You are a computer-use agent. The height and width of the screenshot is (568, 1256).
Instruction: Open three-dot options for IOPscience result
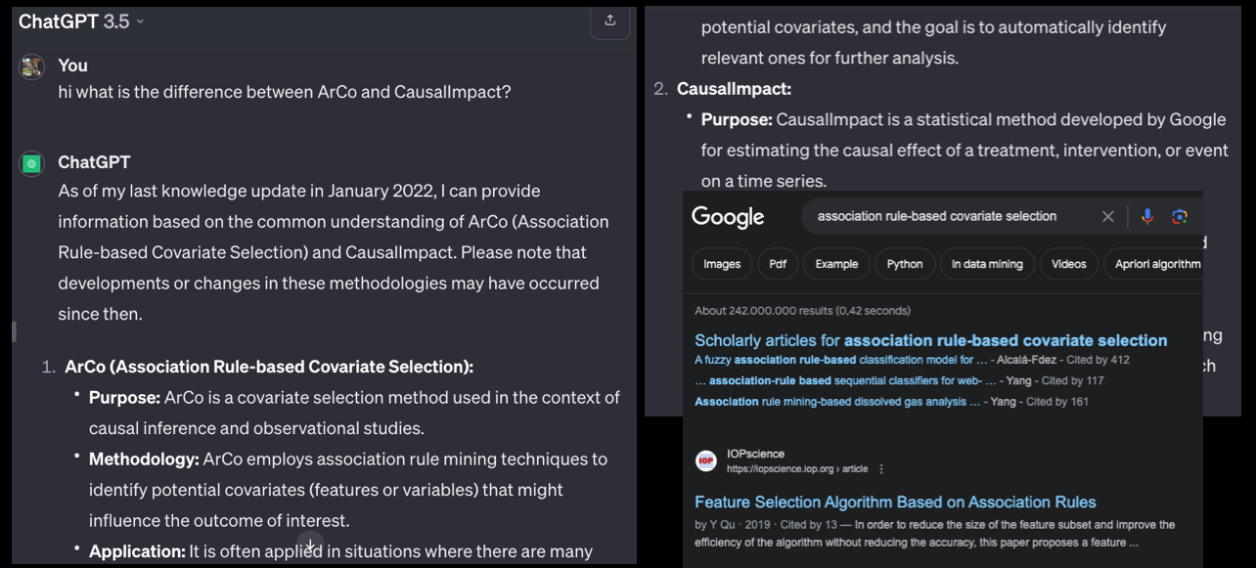pyautogui.click(x=881, y=469)
